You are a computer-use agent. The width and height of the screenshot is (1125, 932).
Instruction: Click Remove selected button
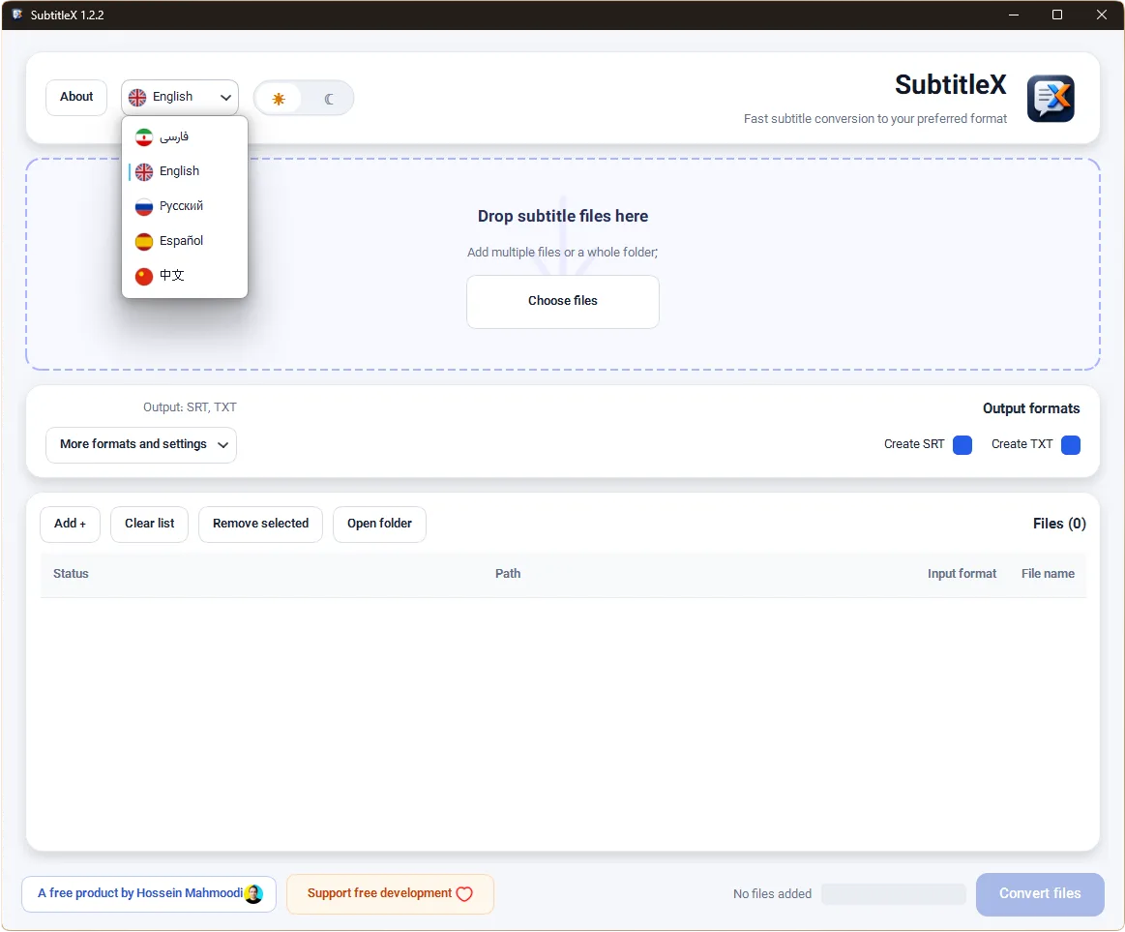(260, 525)
